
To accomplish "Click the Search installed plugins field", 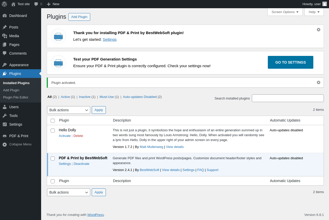I will 288,98.
